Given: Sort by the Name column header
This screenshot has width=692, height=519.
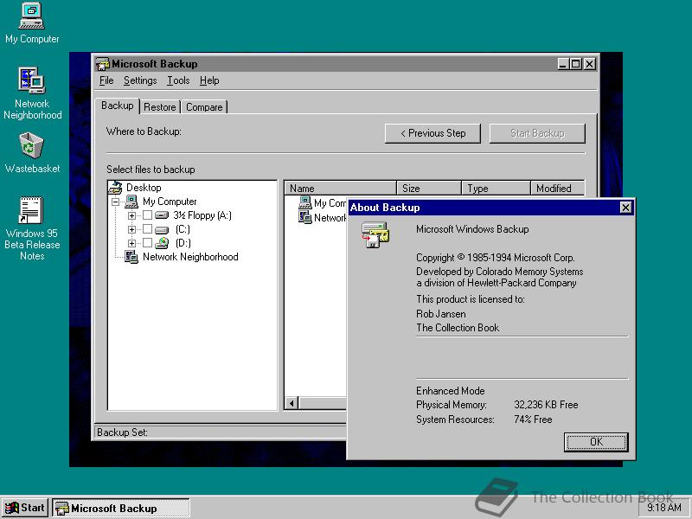Looking at the screenshot, I should (x=340, y=189).
